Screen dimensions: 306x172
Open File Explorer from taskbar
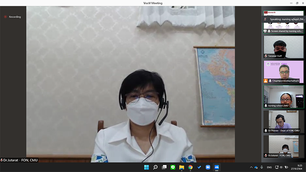click(182, 167)
